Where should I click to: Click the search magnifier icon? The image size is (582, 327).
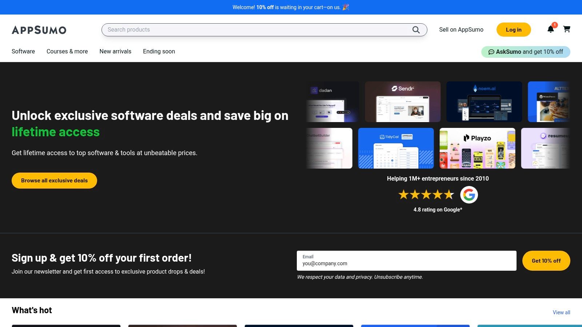pos(416,30)
